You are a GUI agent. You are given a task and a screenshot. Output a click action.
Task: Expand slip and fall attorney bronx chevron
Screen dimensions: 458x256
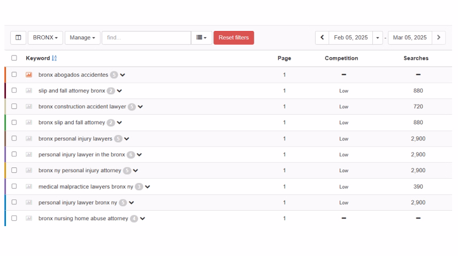119,91
